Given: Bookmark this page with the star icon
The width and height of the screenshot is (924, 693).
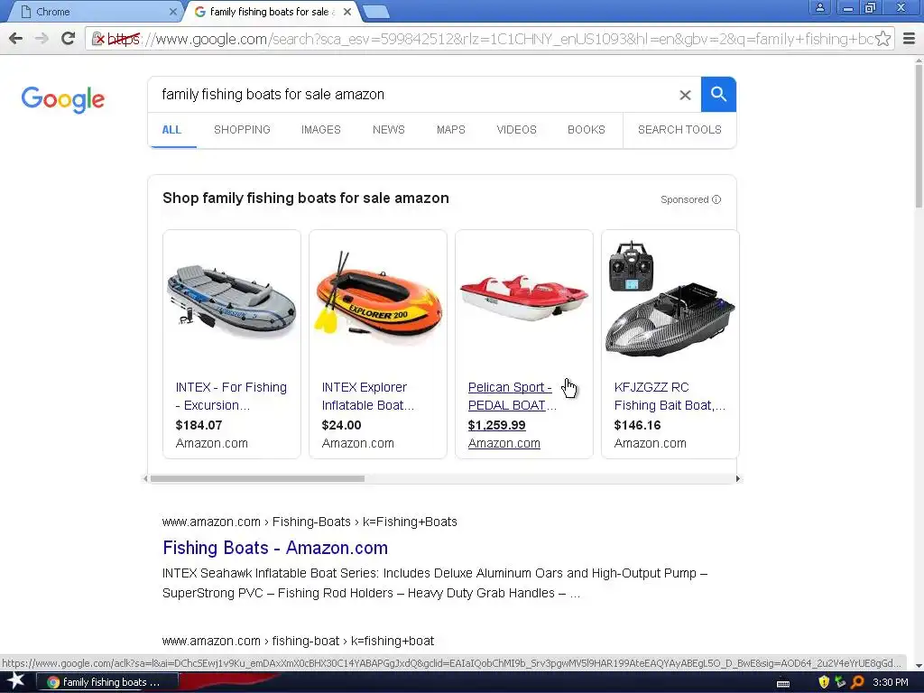Looking at the screenshot, I should (x=882, y=39).
